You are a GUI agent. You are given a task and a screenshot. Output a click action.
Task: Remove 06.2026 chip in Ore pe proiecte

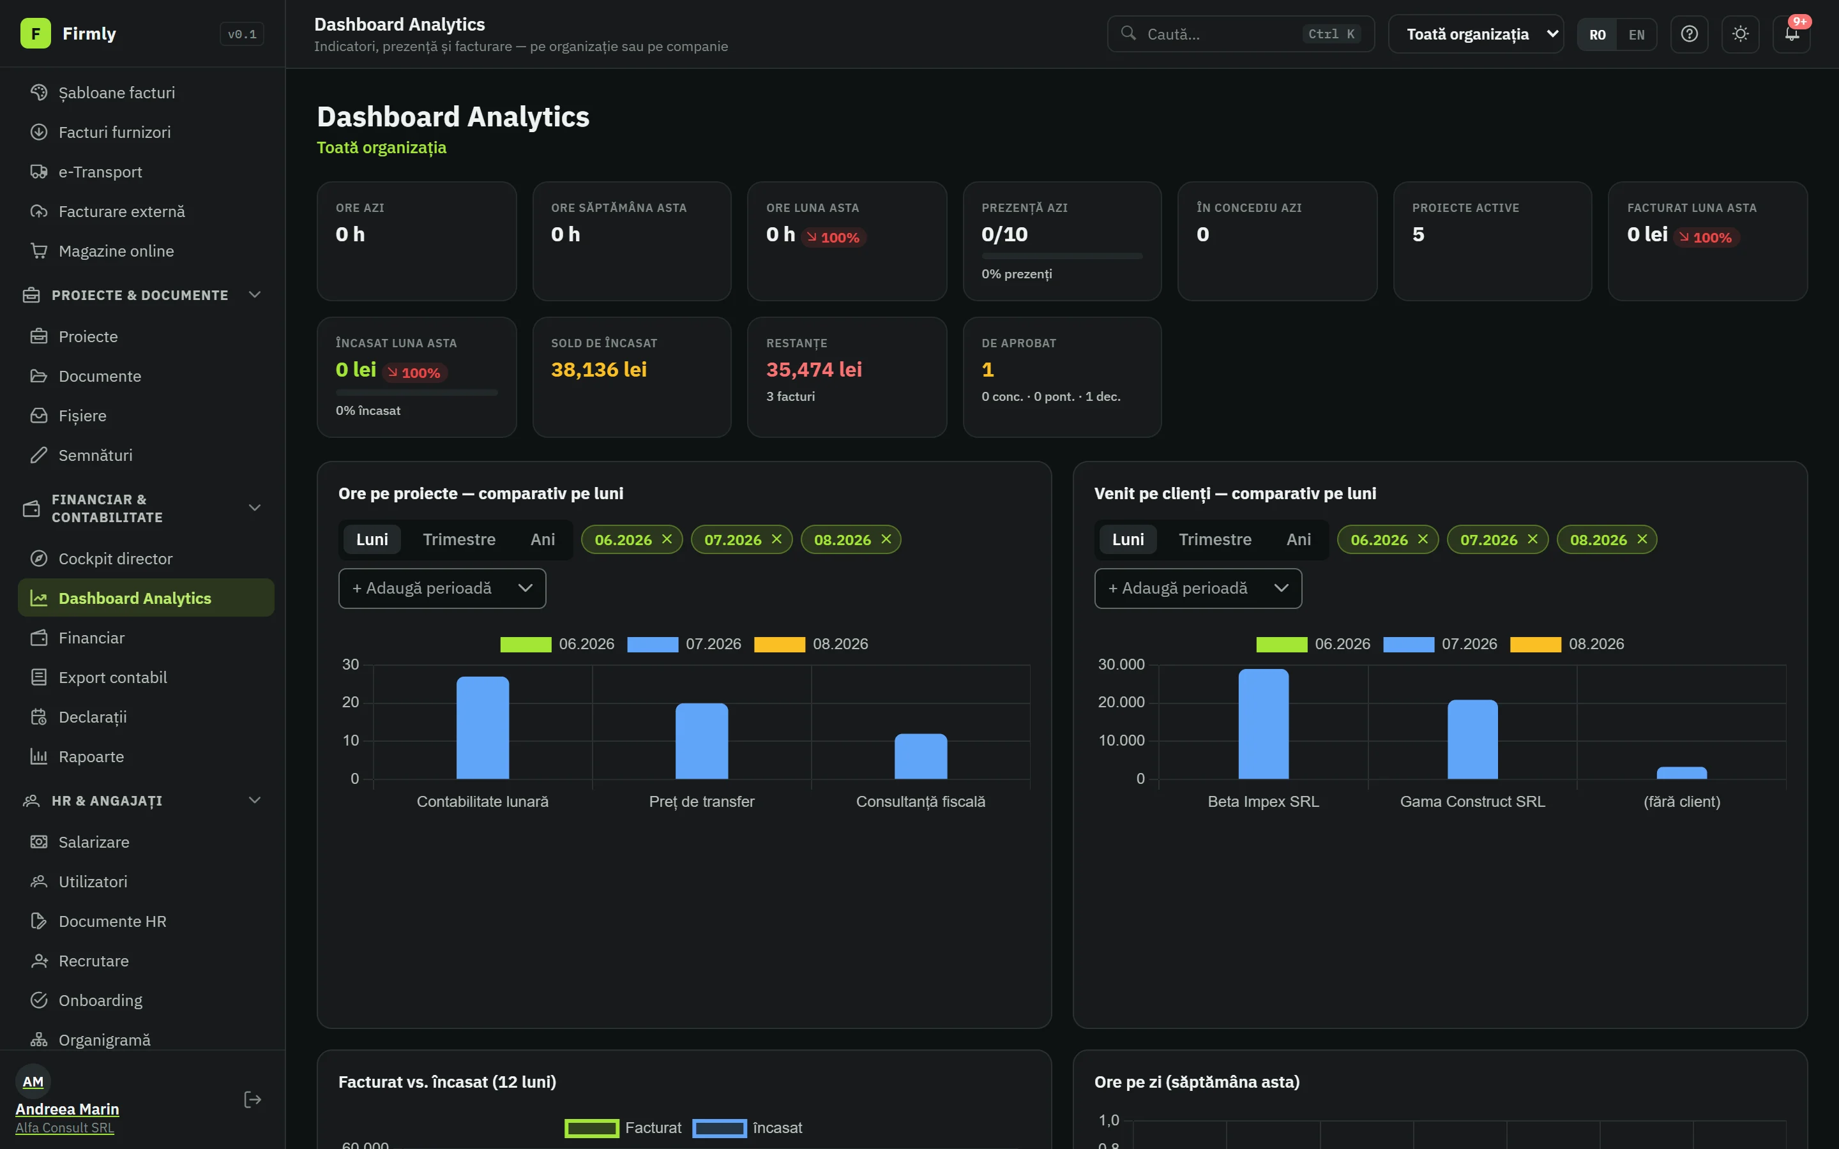pyautogui.click(x=667, y=539)
